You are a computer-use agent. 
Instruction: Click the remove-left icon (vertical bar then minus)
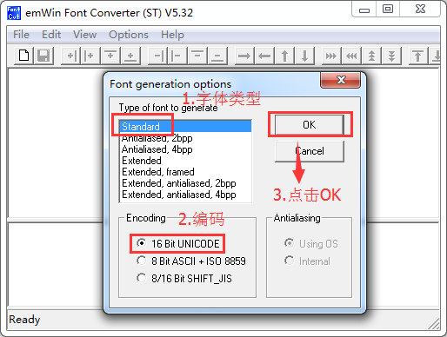pos(177,56)
